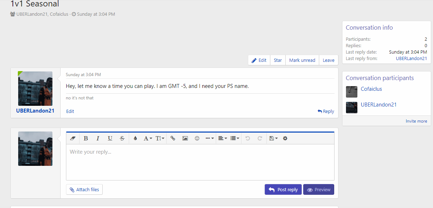Open the text color droplet picker
This screenshot has width=433, height=208.
(x=135, y=138)
